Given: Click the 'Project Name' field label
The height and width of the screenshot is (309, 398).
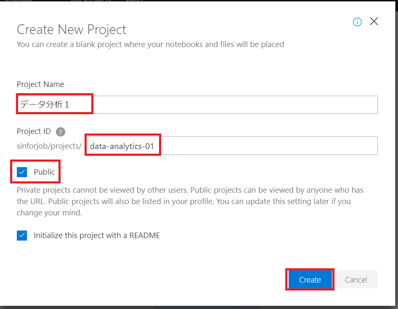Looking at the screenshot, I should point(40,84).
